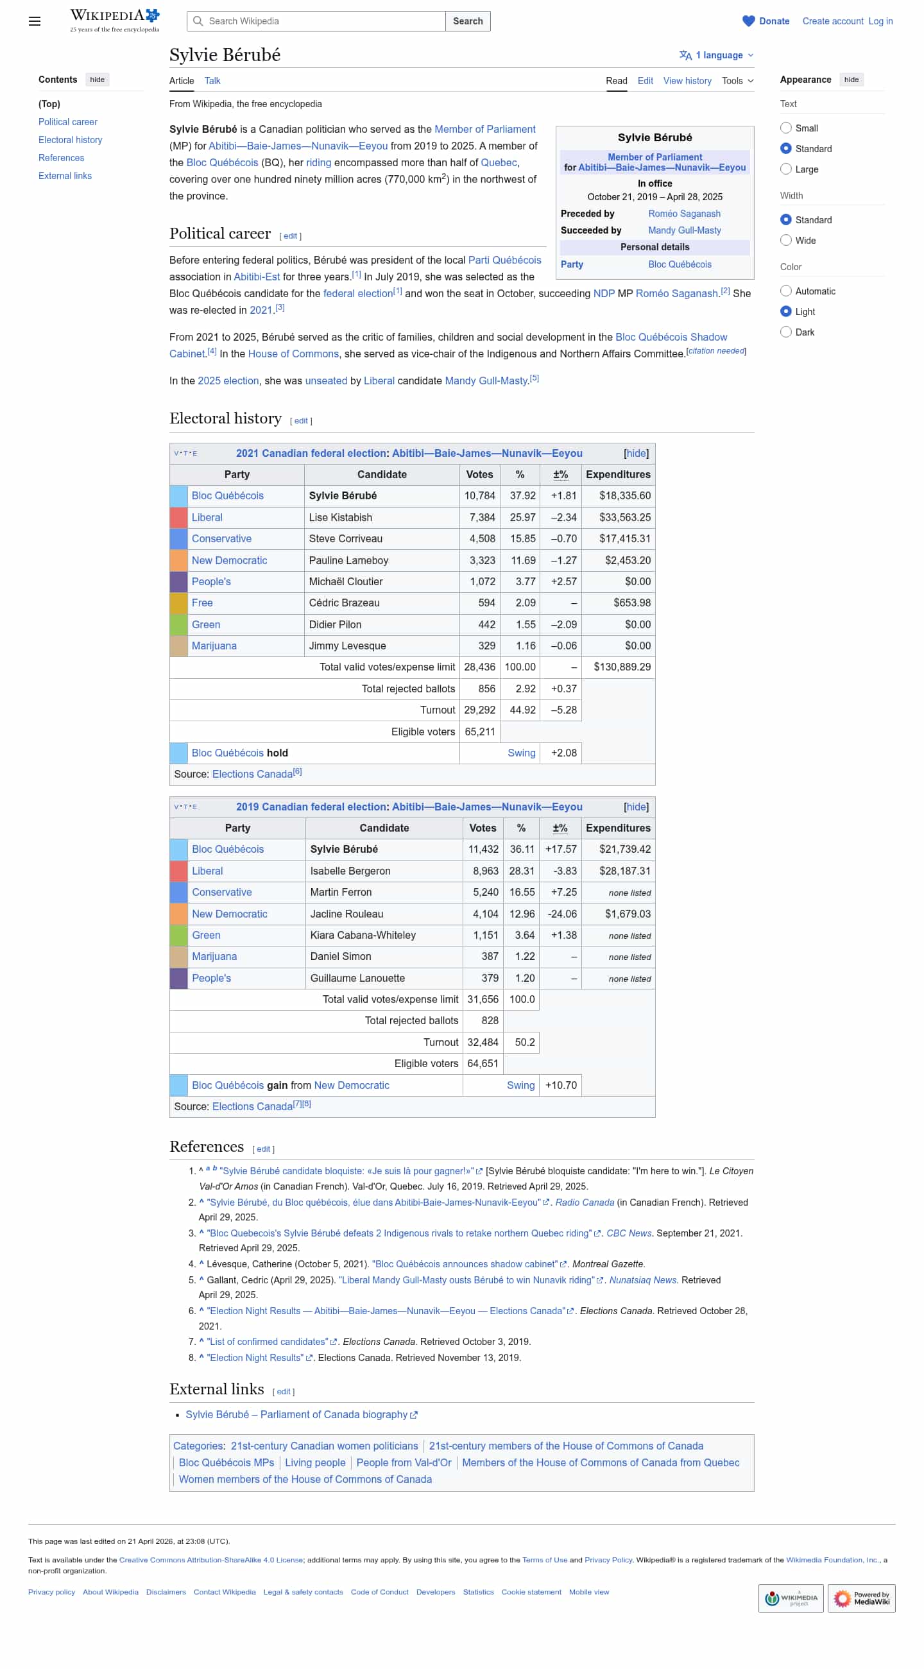
Task: Select Standard width option
Action: pos(786,219)
